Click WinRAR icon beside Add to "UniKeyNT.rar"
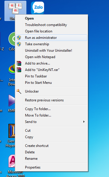This screenshot has height=177, width=109. pyautogui.click(x=19, y=70)
